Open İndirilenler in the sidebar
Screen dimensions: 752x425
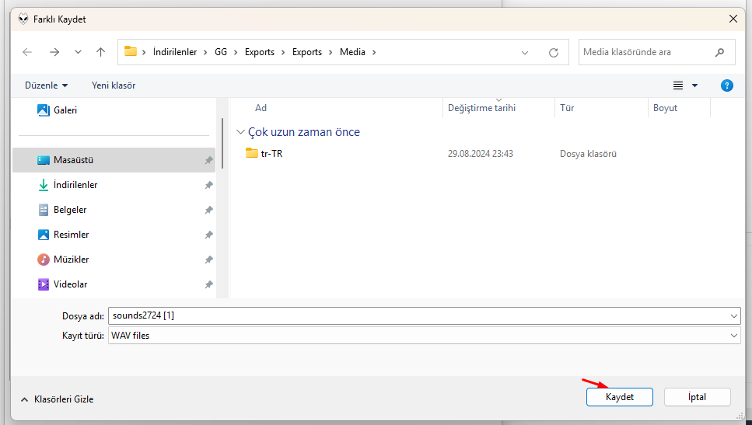tap(114, 185)
